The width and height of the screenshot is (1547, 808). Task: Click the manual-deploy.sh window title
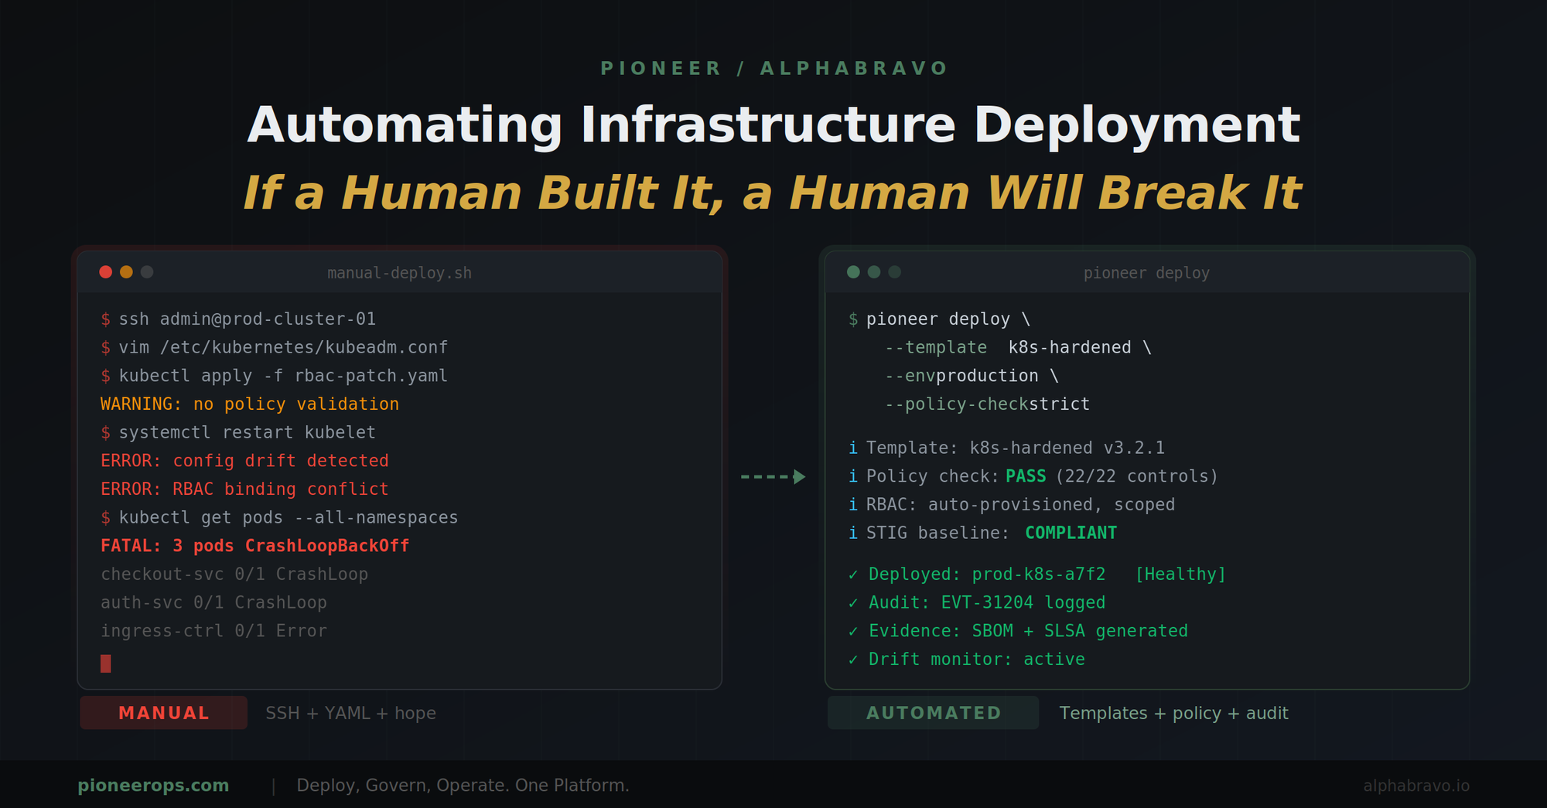399,273
